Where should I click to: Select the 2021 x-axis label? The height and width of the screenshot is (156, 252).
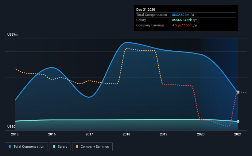[x=238, y=134]
